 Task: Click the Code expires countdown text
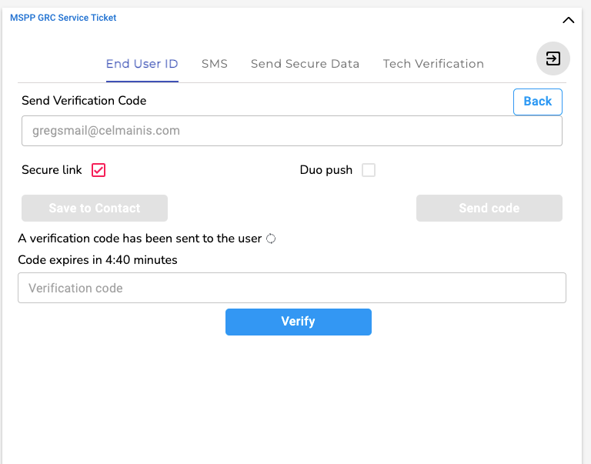[98, 260]
